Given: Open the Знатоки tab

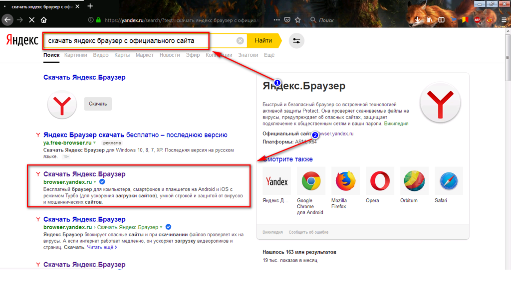Looking at the screenshot, I should point(248,55).
